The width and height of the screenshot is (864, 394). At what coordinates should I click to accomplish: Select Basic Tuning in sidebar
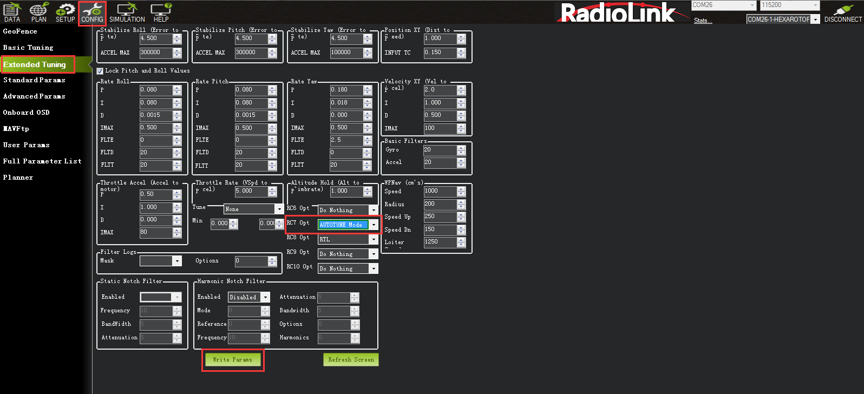[x=28, y=48]
